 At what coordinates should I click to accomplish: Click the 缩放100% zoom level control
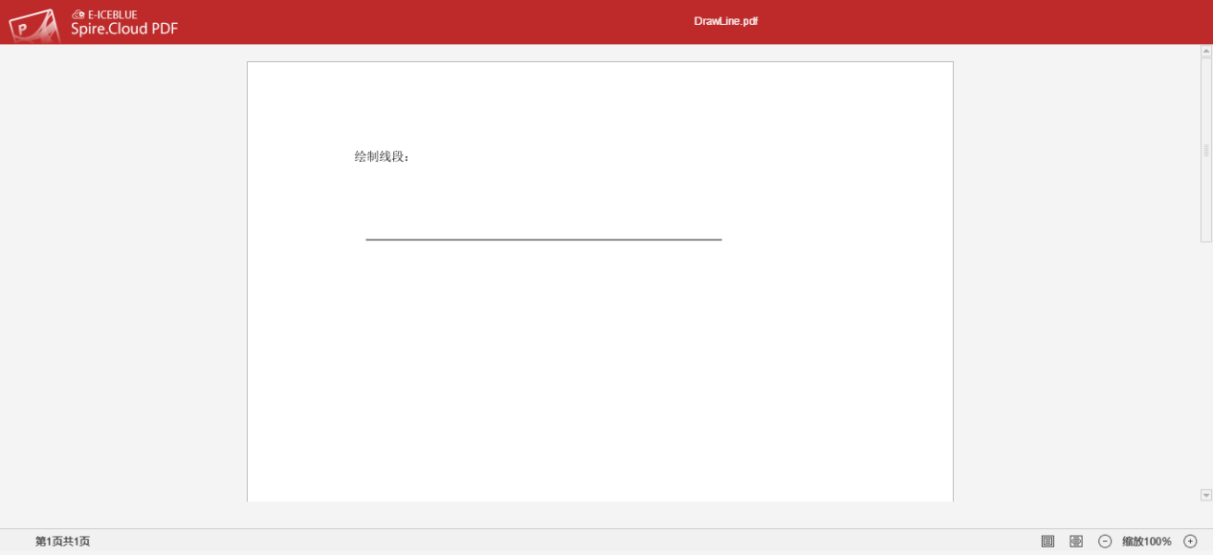click(x=1148, y=541)
